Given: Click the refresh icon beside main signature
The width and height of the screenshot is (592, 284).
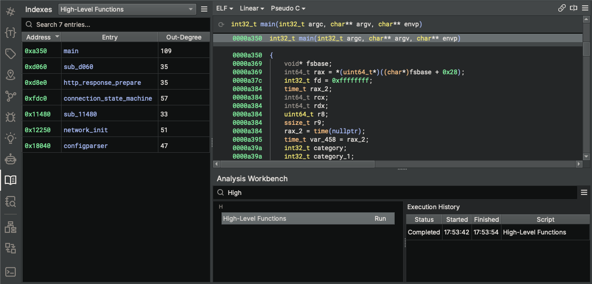Looking at the screenshot, I should point(221,25).
